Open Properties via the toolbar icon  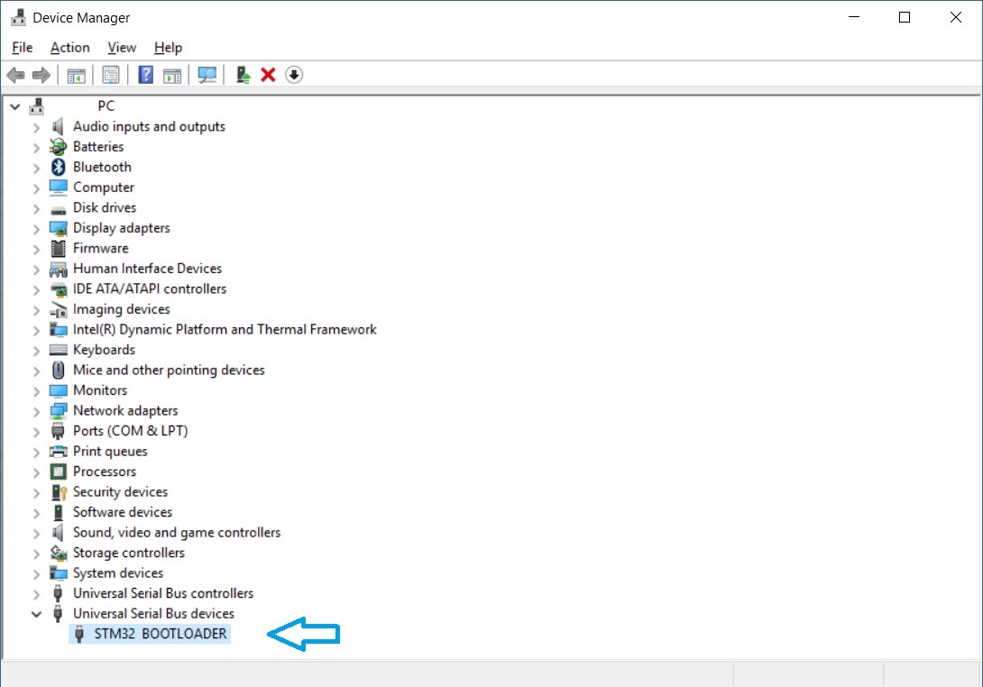[111, 75]
